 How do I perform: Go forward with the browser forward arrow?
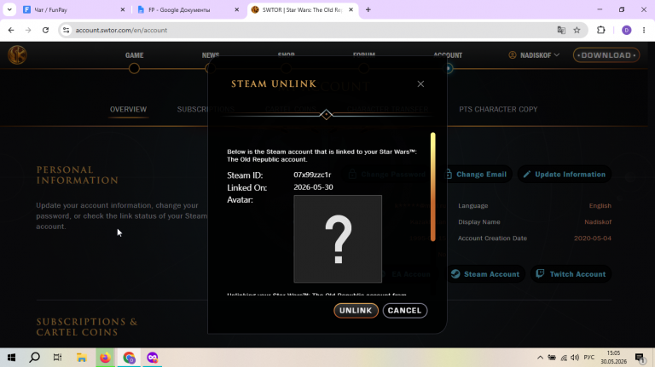pos(28,30)
